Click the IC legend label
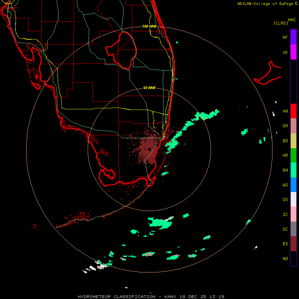Viewport: 299px width, 299px height. click(x=285, y=215)
